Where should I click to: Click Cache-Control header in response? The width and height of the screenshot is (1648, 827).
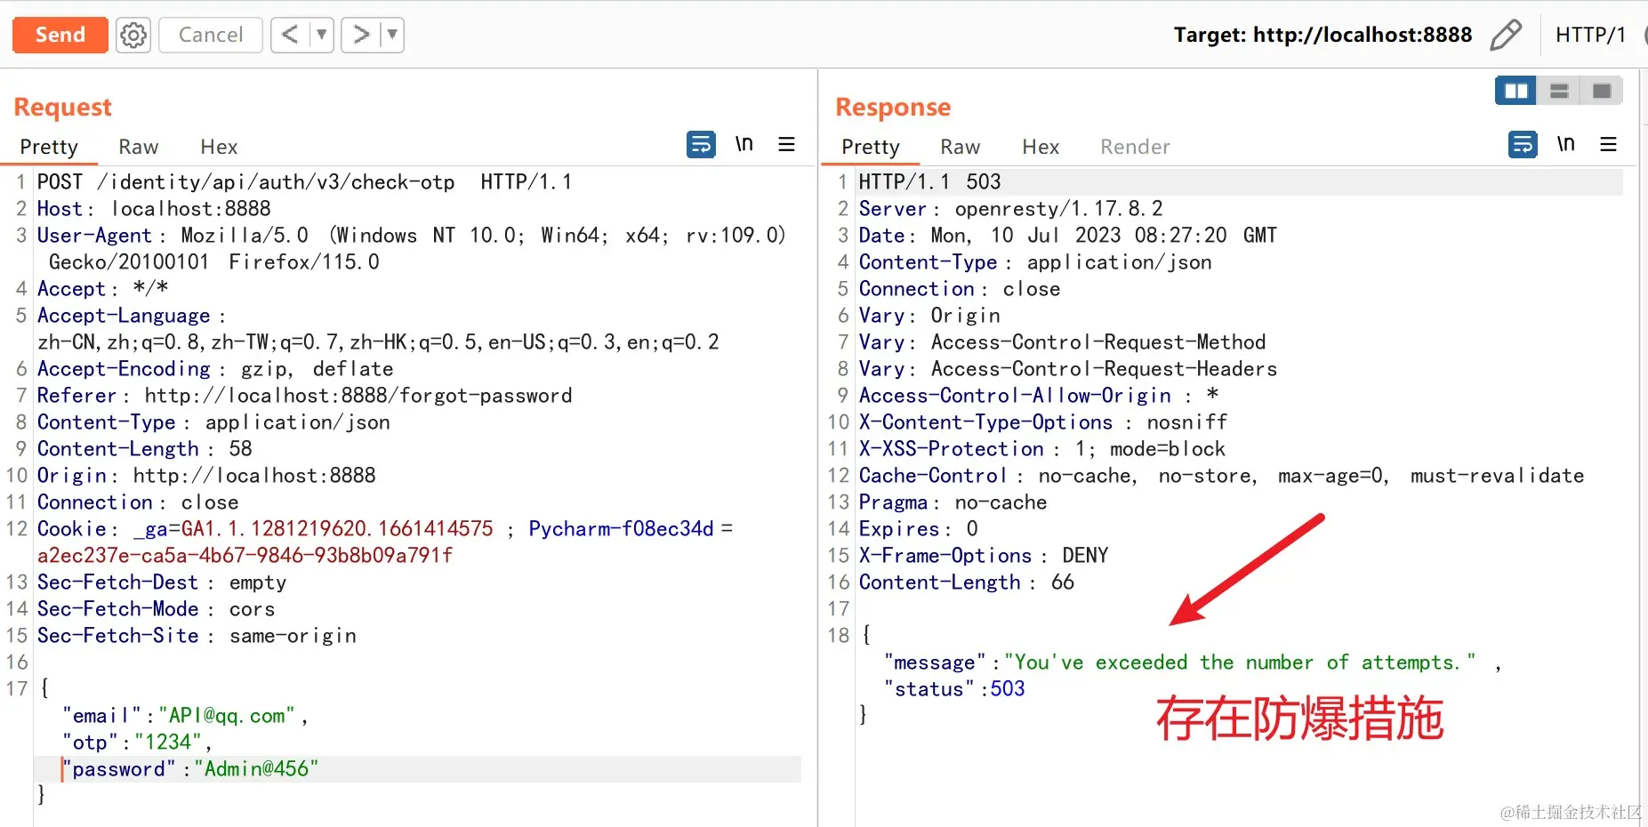click(1221, 476)
